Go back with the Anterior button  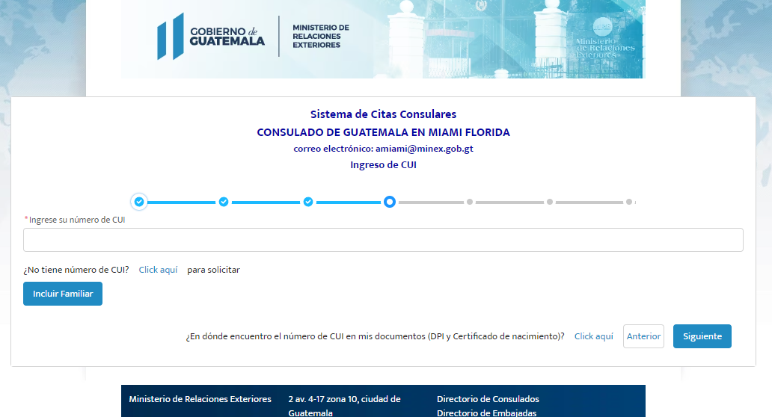pyautogui.click(x=643, y=336)
